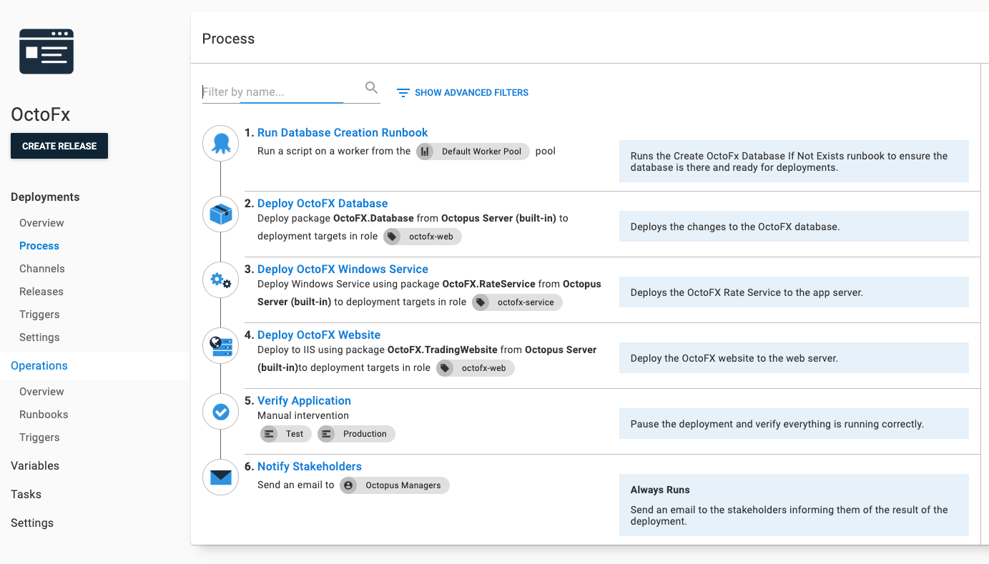Click the OctoFx application logo
The height and width of the screenshot is (564, 989).
pyautogui.click(x=46, y=51)
